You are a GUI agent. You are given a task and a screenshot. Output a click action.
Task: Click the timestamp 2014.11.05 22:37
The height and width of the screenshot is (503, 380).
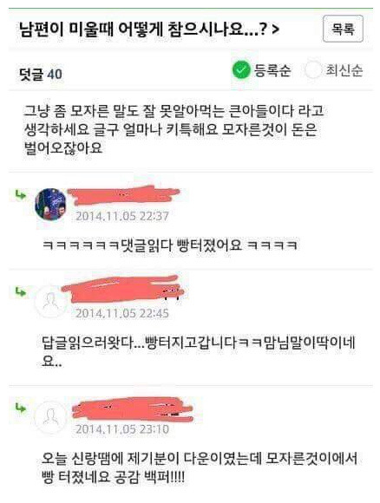pos(122,216)
